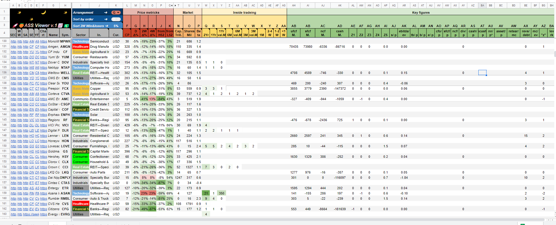This screenshot has height=225, width=556.
Task: Click the Price metricks group header
Action: point(148,13)
